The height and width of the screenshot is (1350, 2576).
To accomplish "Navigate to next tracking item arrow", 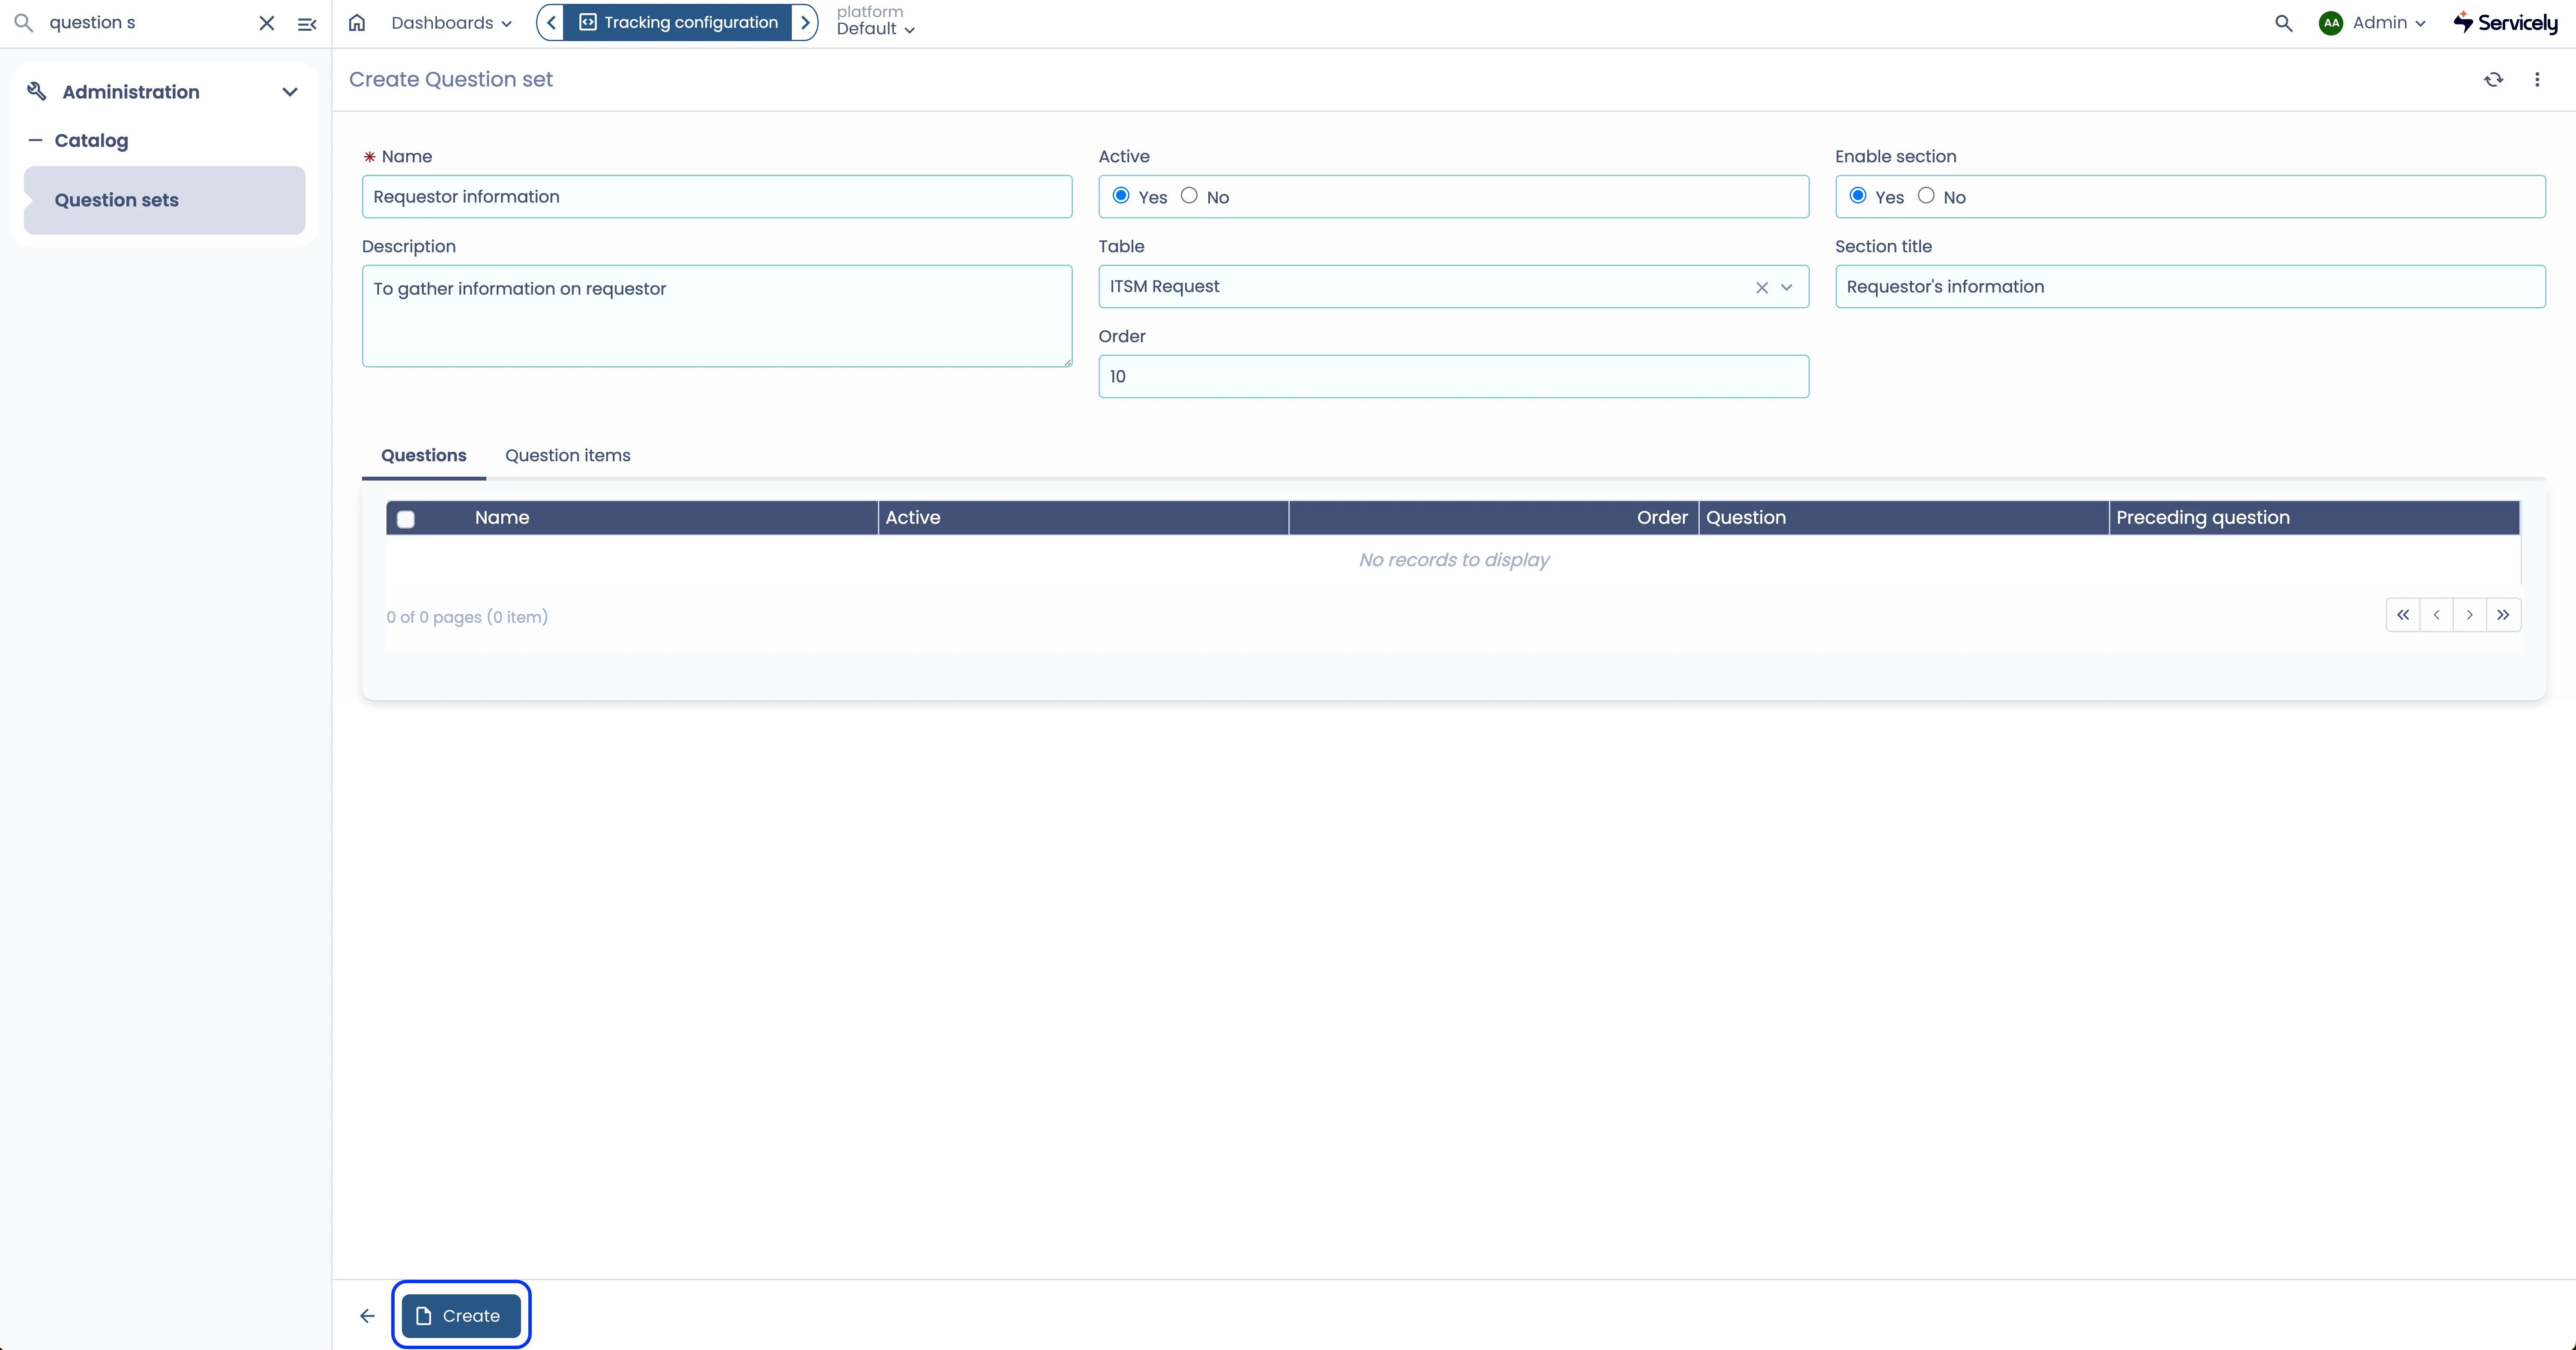I will 805,22.
